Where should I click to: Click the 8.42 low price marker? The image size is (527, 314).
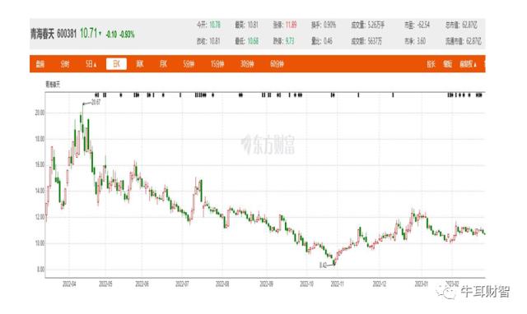[324, 266]
